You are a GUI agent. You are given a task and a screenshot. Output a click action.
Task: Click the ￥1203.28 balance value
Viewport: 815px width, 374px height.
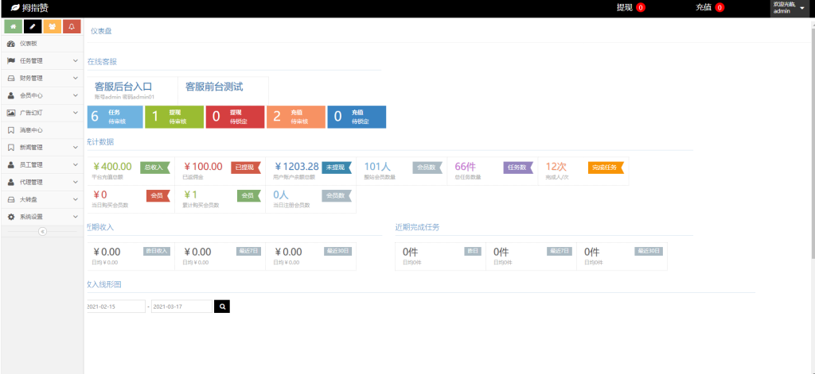(296, 167)
